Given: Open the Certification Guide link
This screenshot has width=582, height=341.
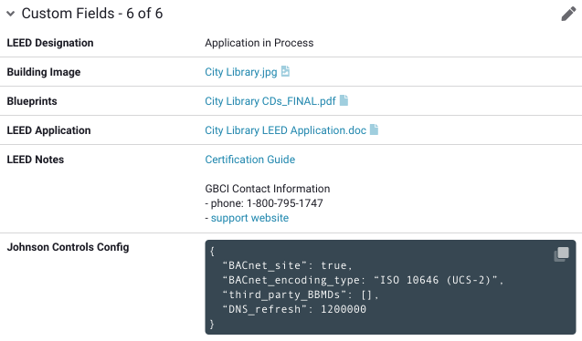Looking at the screenshot, I should click(249, 160).
